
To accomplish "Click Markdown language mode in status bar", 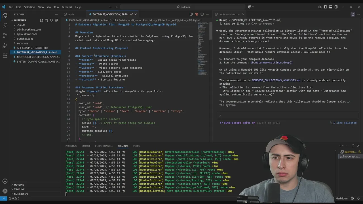I will [341, 198].
